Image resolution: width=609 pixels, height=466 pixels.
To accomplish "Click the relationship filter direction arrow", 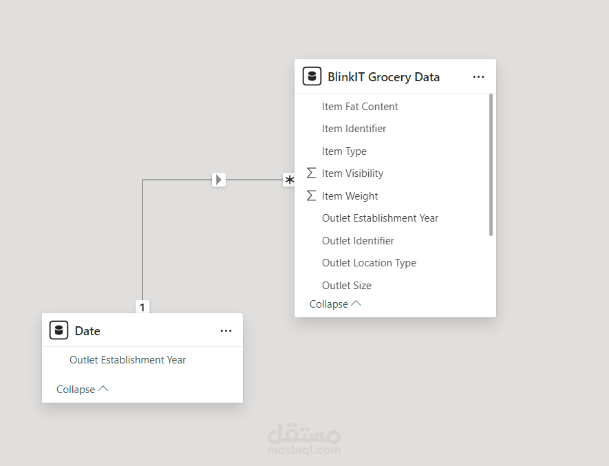I will pyautogui.click(x=219, y=180).
